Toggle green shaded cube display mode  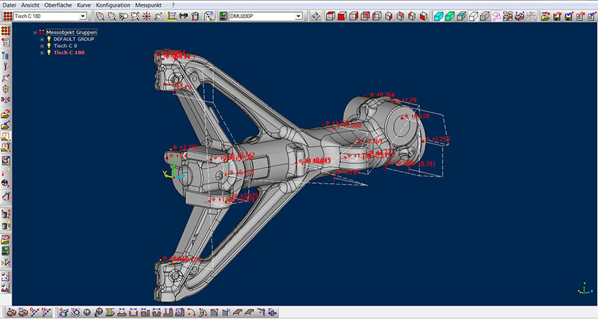[x=450, y=16]
